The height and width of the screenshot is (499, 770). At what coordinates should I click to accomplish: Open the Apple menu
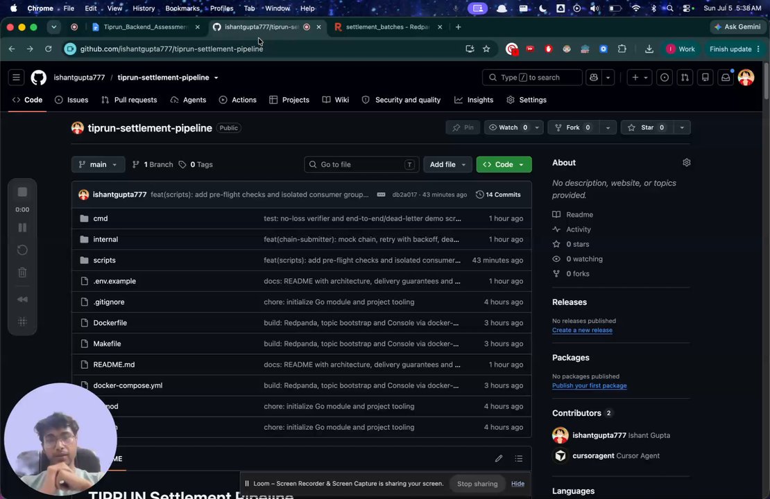point(13,8)
